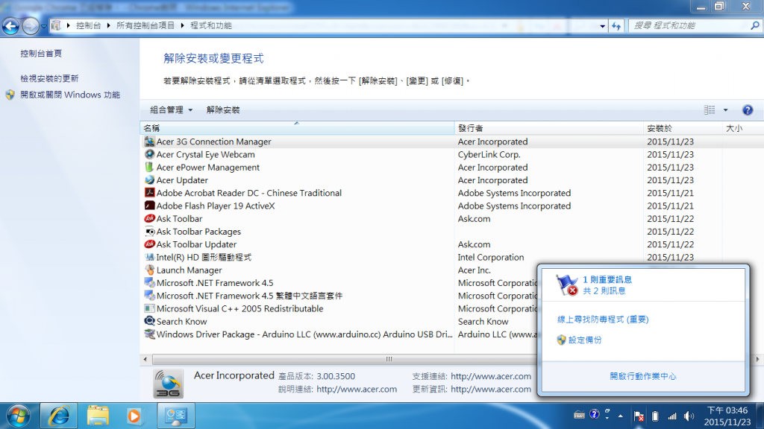Viewport: 764px width, 429px height.
Task: Open the 組合管理 organize dropdown
Action: [x=171, y=110]
